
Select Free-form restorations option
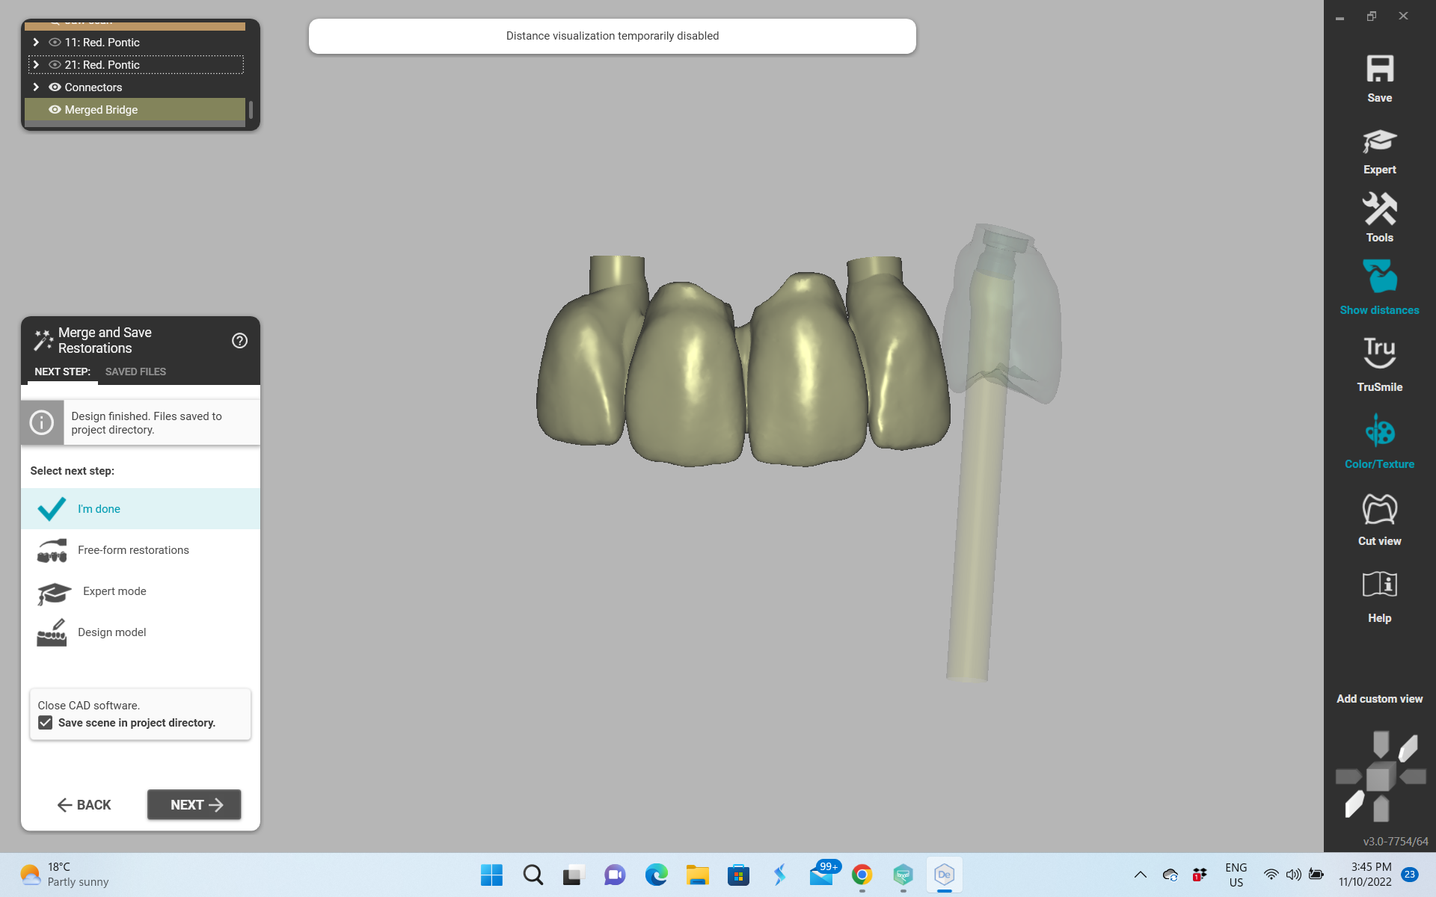coord(141,550)
